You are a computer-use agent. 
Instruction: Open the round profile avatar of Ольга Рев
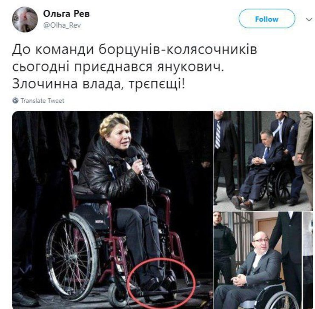(25, 20)
